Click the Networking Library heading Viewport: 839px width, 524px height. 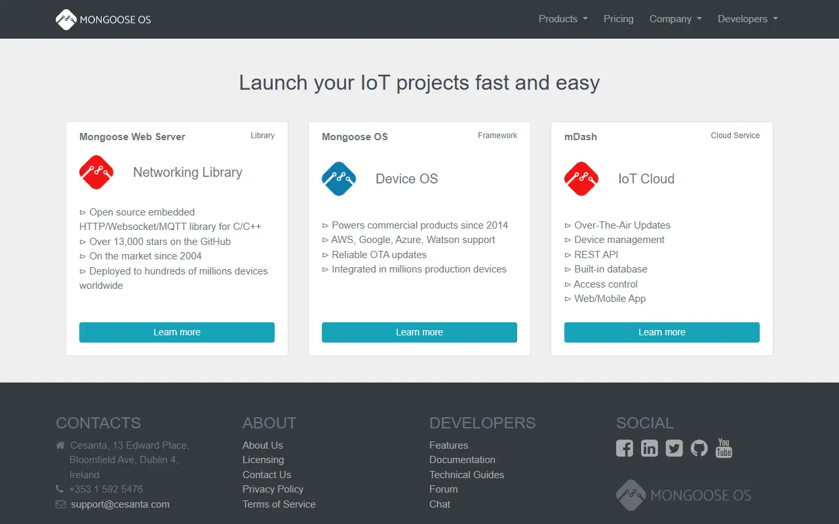click(x=188, y=172)
